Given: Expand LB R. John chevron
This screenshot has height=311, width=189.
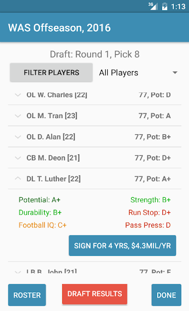Looking at the screenshot, I should [18, 272].
